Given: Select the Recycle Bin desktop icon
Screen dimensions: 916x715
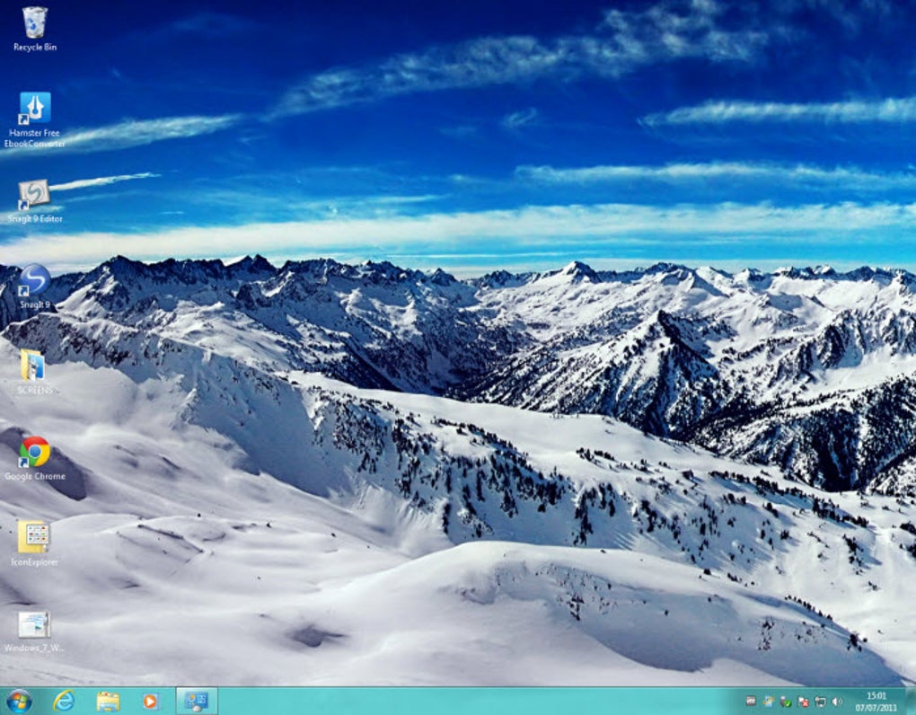Looking at the screenshot, I should point(34,30).
